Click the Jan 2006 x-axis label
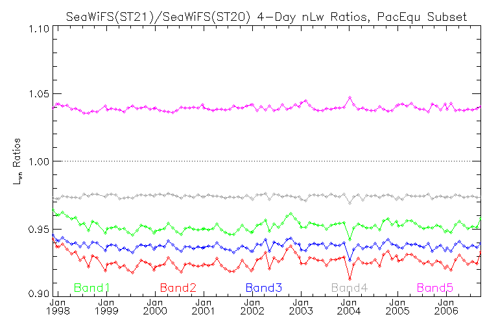The width and height of the screenshot is (498, 332). pos(447,307)
